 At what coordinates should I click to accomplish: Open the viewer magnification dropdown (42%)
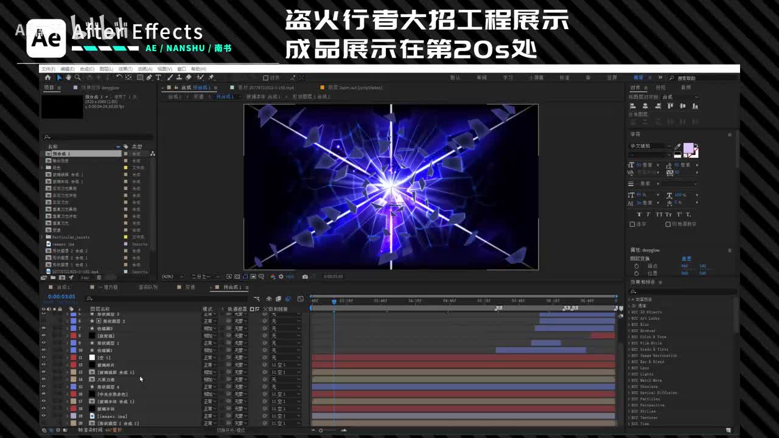[x=172, y=277]
